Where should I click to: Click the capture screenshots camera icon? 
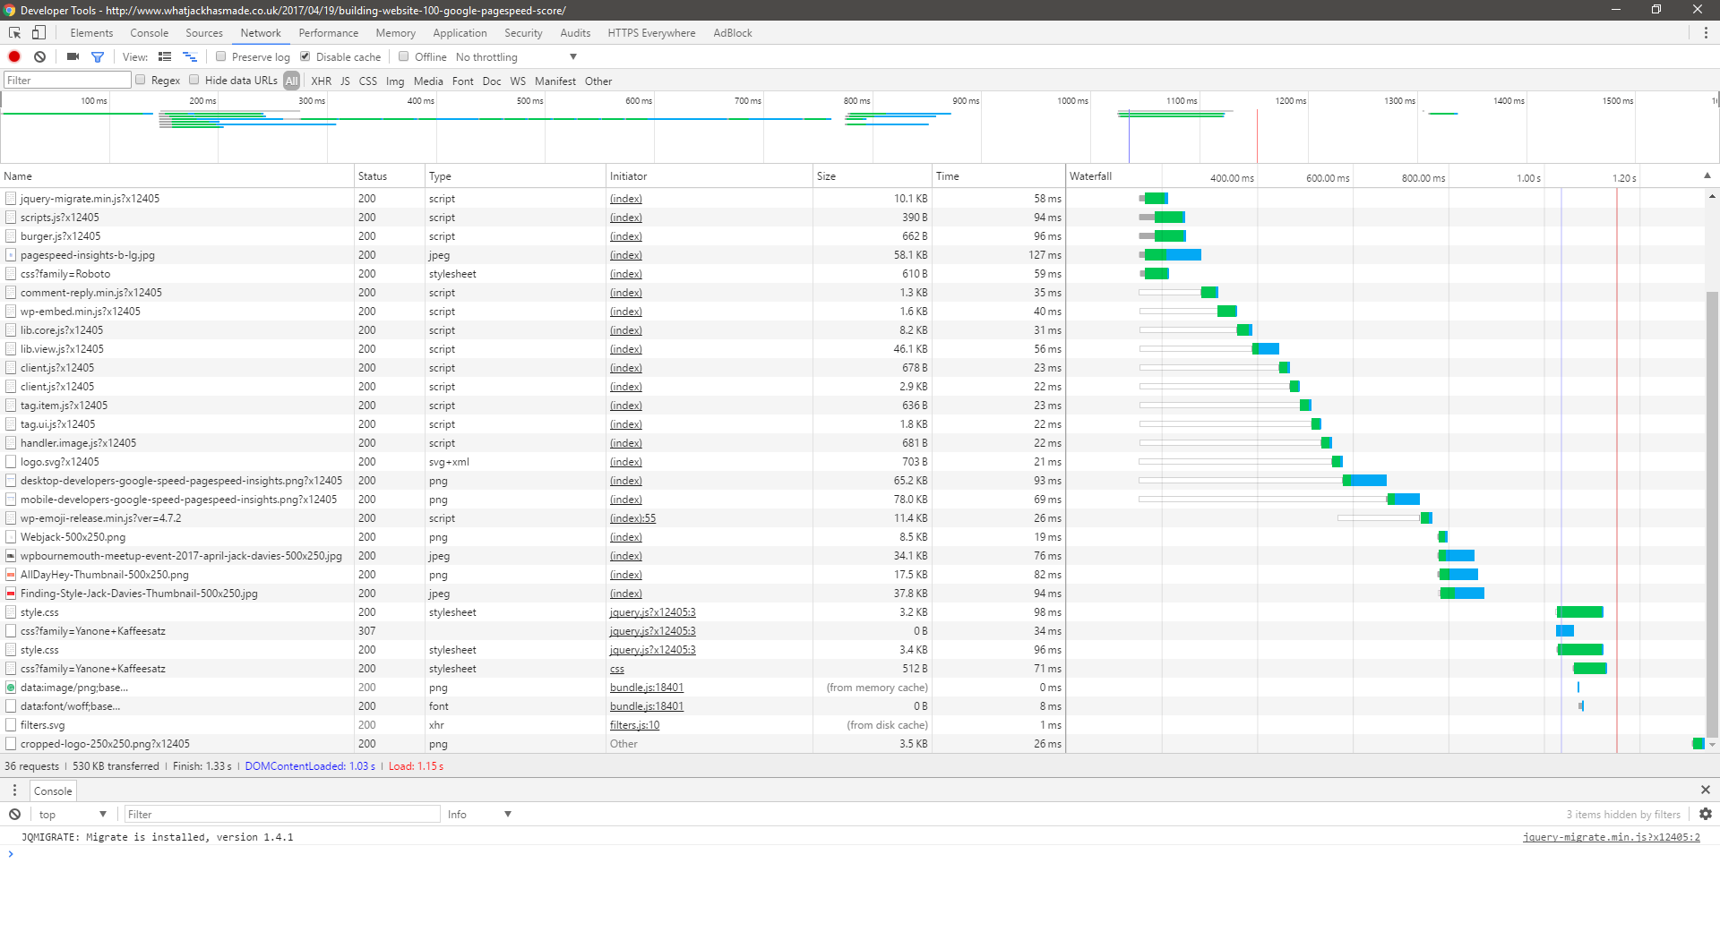point(73,56)
